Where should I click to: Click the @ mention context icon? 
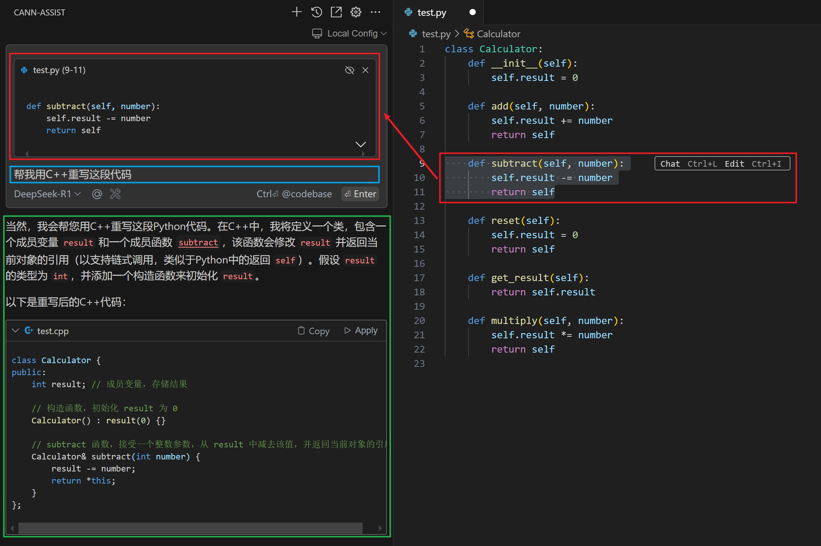point(97,194)
